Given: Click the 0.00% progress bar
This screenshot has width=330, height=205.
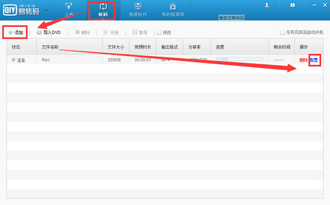Looking at the screenshot, I should point(239,59).
